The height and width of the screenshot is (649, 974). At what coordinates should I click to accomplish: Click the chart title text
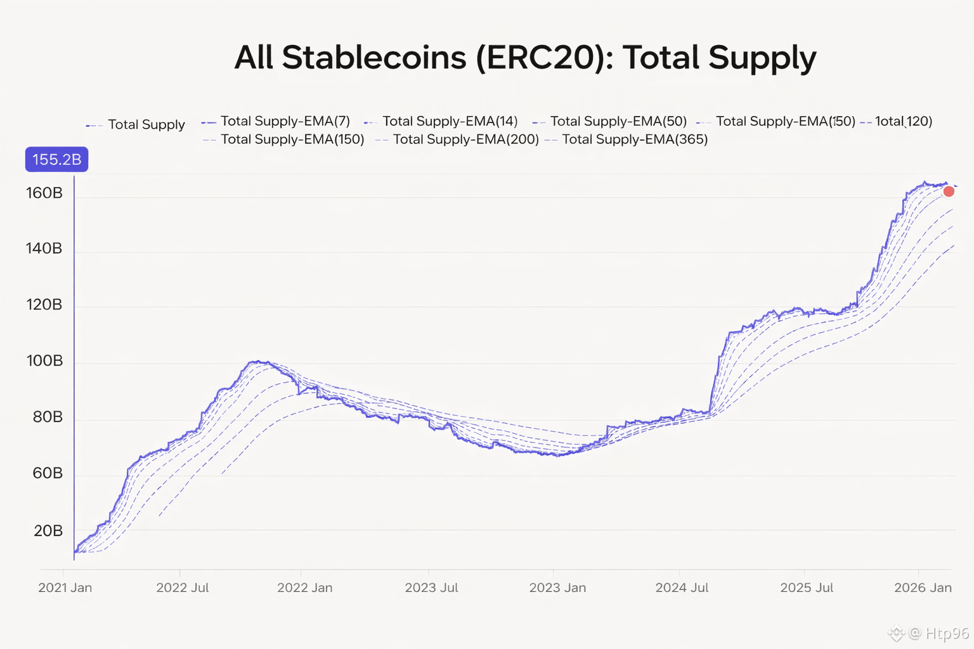coord(525,58)
